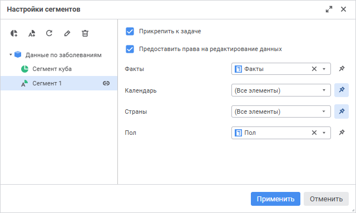Toggle the pin icon next to Страны
Screen dimensions: 356x213
(342, 111)
